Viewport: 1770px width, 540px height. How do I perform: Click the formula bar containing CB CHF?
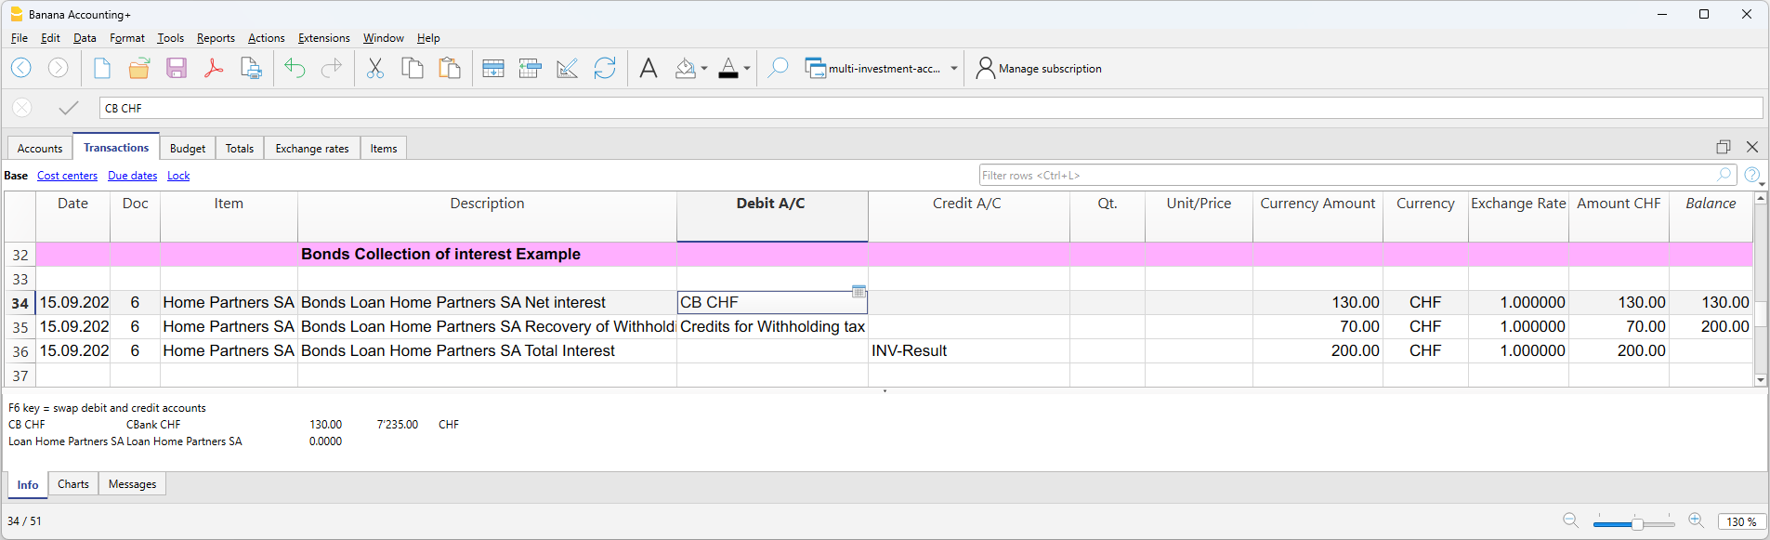click(931, 108)
